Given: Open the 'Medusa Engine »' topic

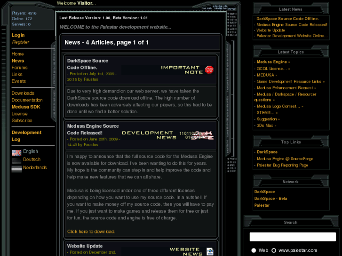Looking at the screenshot, I should pyautogui.click(x=273, y=62).
